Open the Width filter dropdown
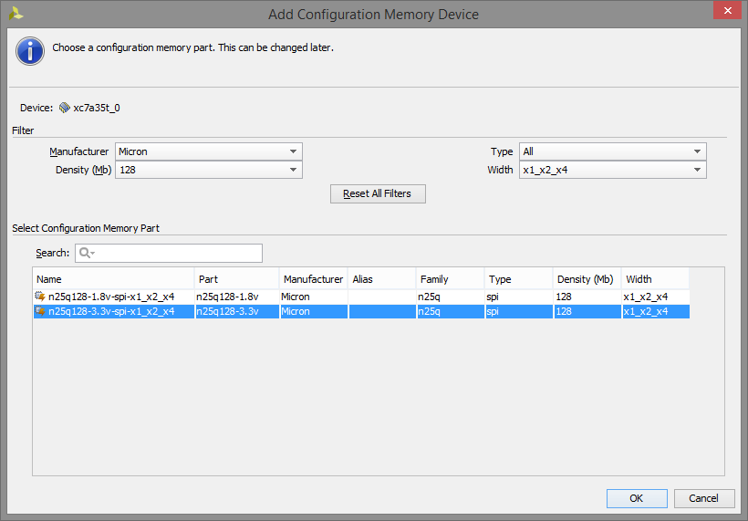Viewport: 748px width, 521px height. point(612,170)
